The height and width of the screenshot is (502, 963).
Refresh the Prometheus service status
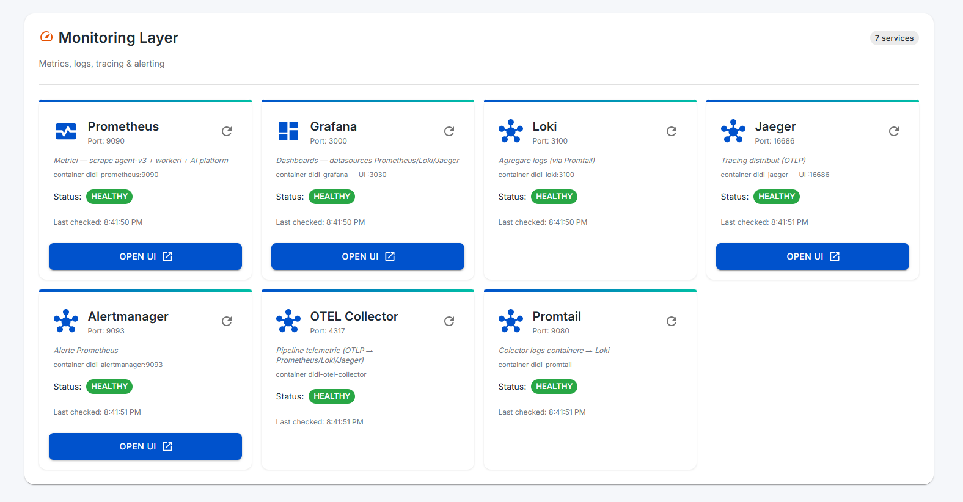click(x=227, y=131)
